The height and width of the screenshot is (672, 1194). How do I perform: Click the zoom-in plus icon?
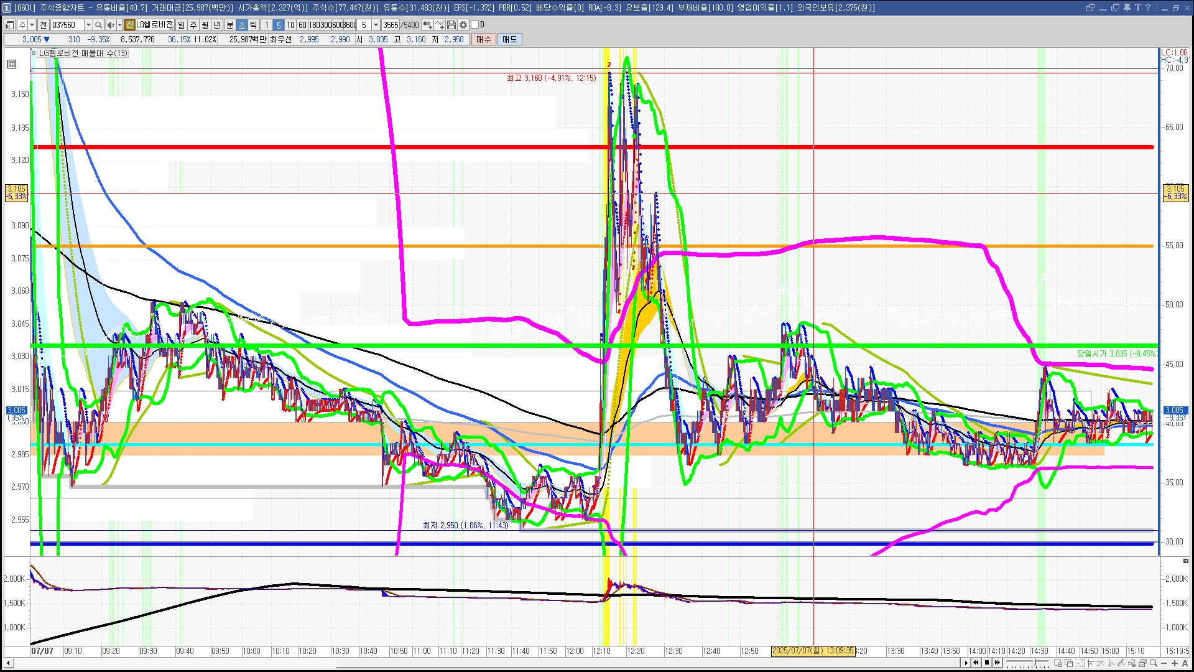[1175, 663]
